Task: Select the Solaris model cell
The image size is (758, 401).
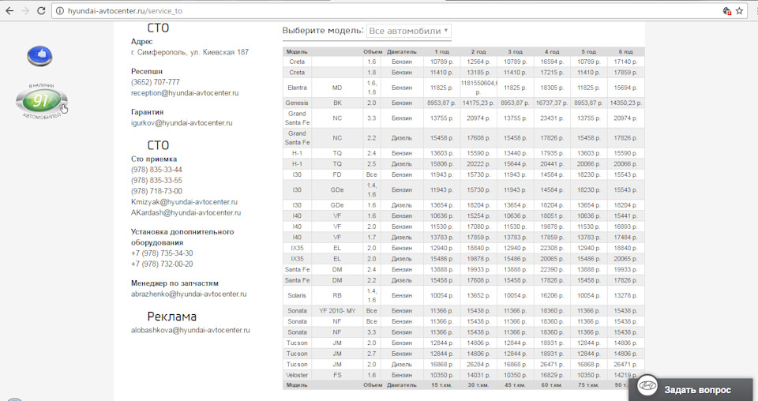Action: (x=297, y=295)
